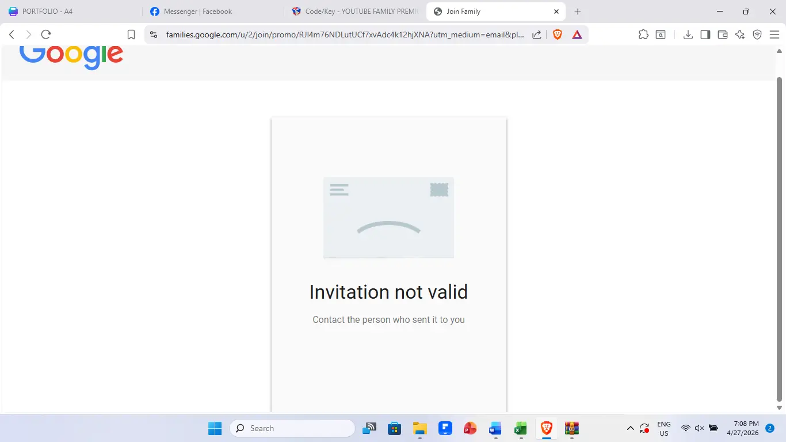Image resolution: width=786 pixels, height=442 pixels.
Task: Open File Explorer from taskbar
Action: coord(419,428)
